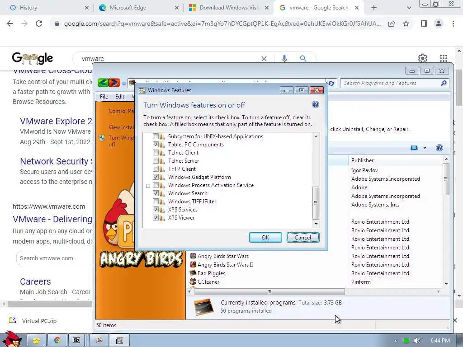The image size is (463, 347).
Task: Enable the Telnet Client feature
Action: (156, 153)
